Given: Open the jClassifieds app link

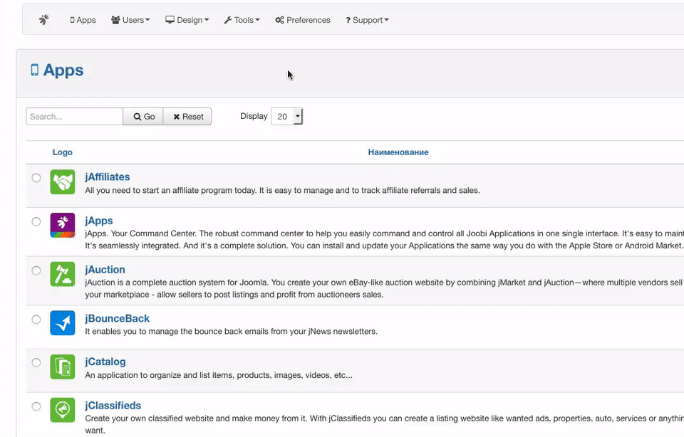Looking at the screenshot, I should point(113,406).
